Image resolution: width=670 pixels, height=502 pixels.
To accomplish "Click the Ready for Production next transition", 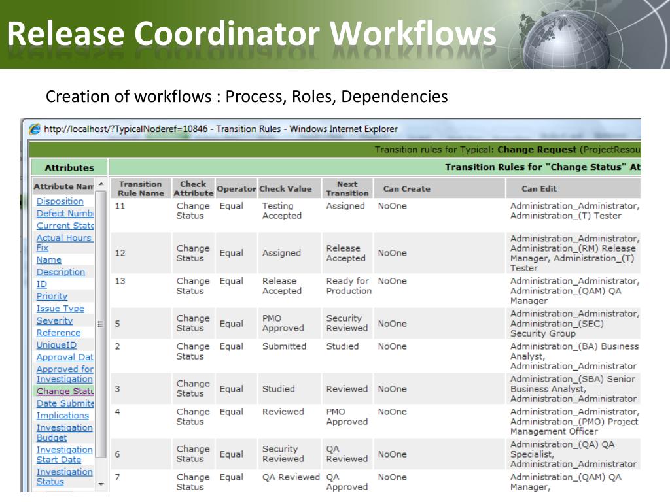I will pyautogui.click(x=349, y=286).
